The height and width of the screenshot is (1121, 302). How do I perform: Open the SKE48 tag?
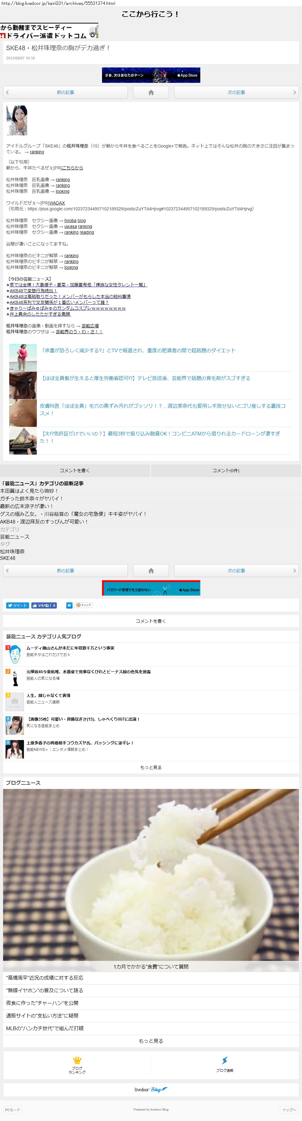click(8, 558)
